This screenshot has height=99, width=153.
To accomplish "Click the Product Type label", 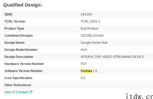I will click(x=14, y=29).
